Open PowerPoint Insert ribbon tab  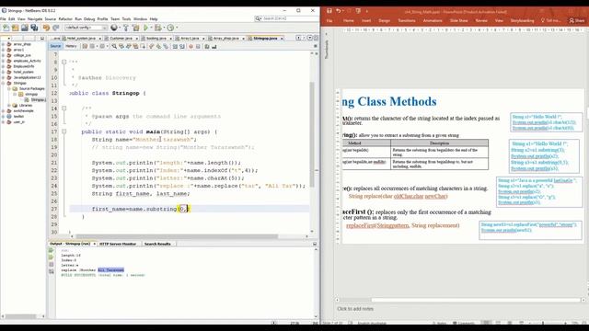point(366,20)
